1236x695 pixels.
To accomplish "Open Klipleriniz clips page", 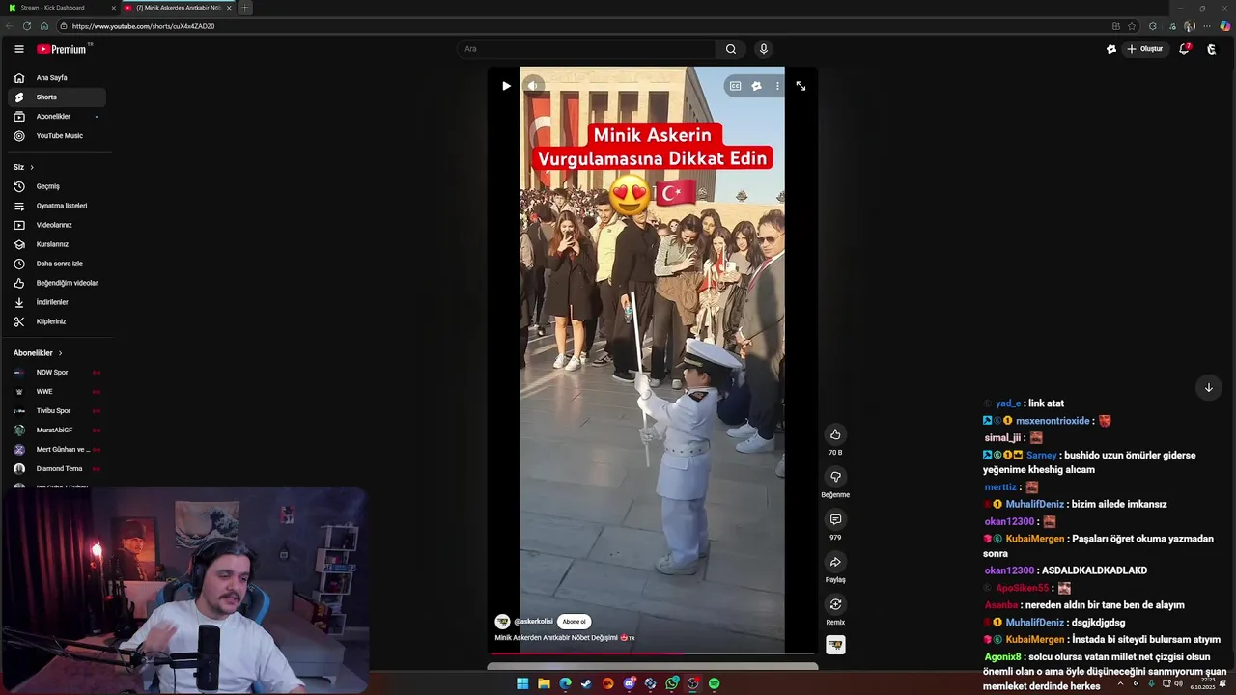I will [56, 321].
